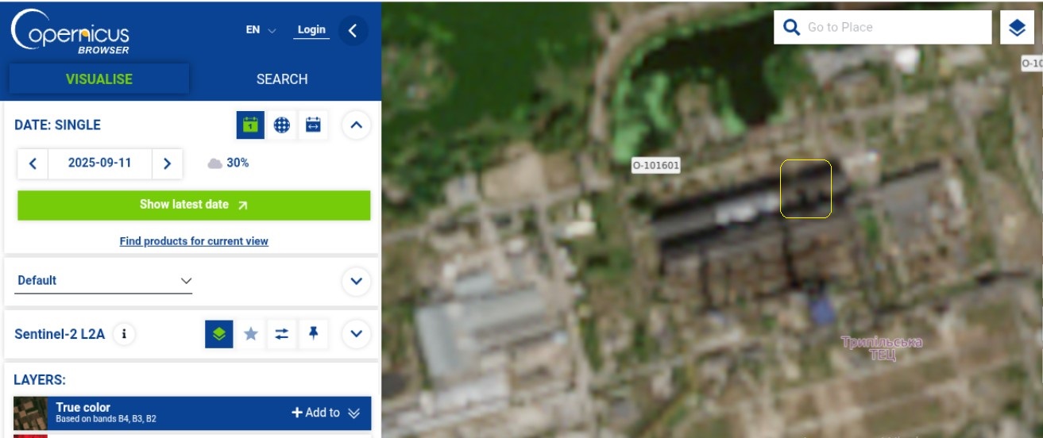1043x438 pixels.
Task: Open the EN language dropdown
Action: pos(261,30)
